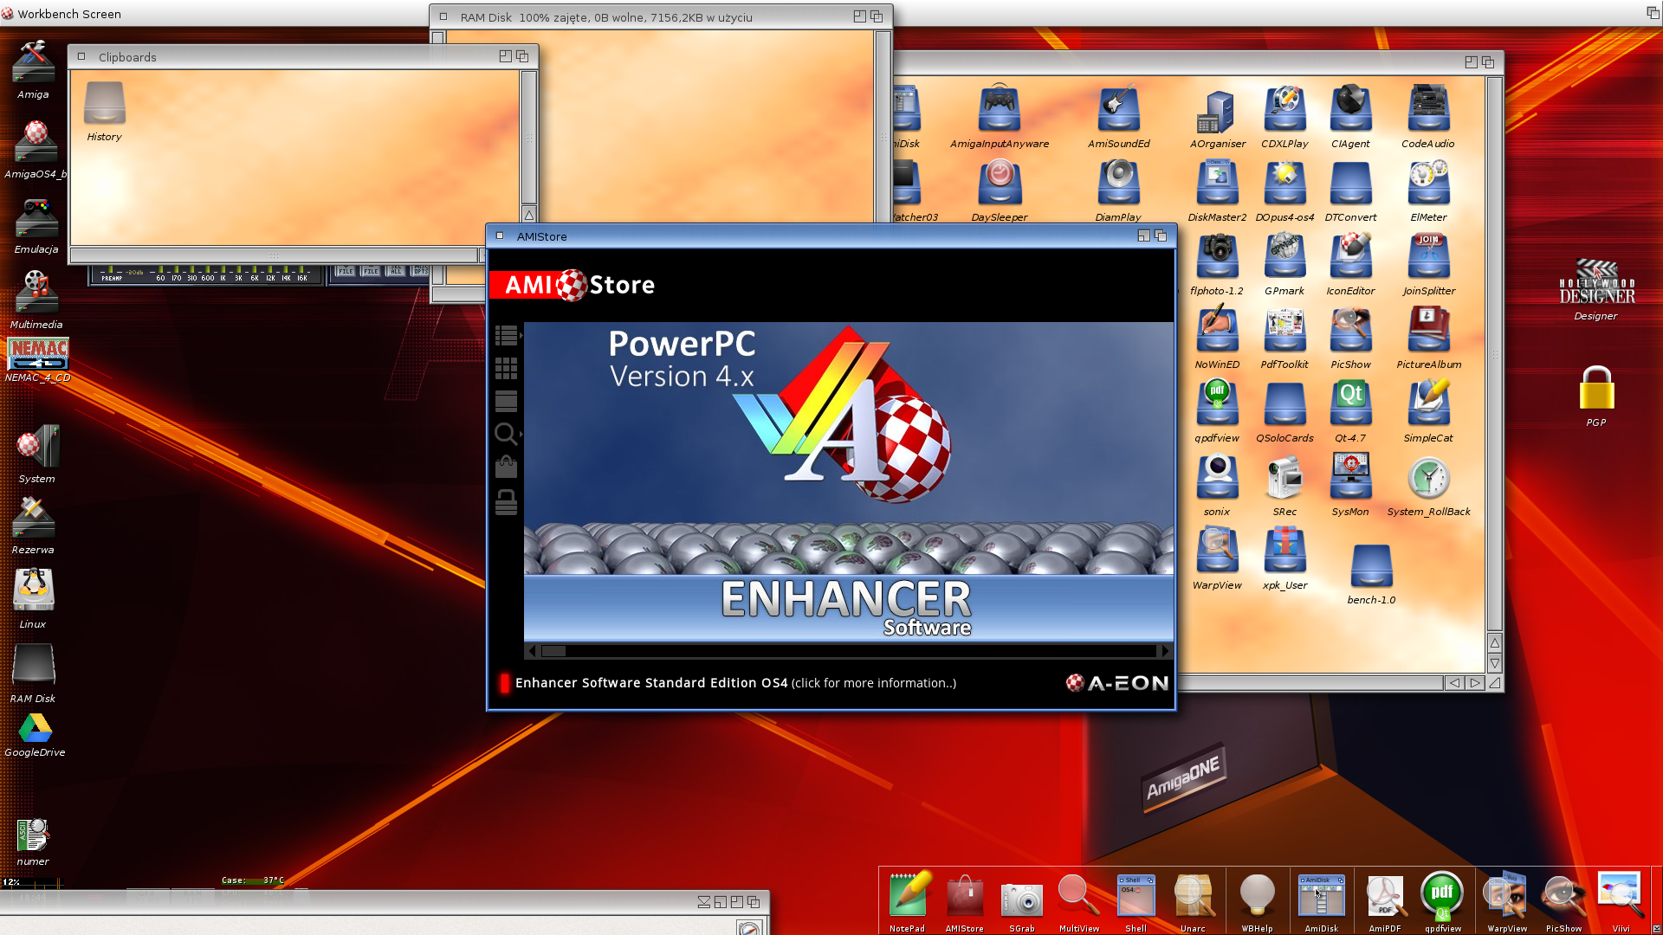
Task: Select the IconEditor program icon
Action: [1350, 264]
